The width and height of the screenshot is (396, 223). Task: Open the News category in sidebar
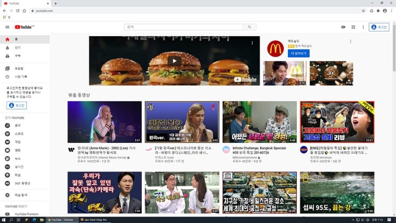(25, 158)
